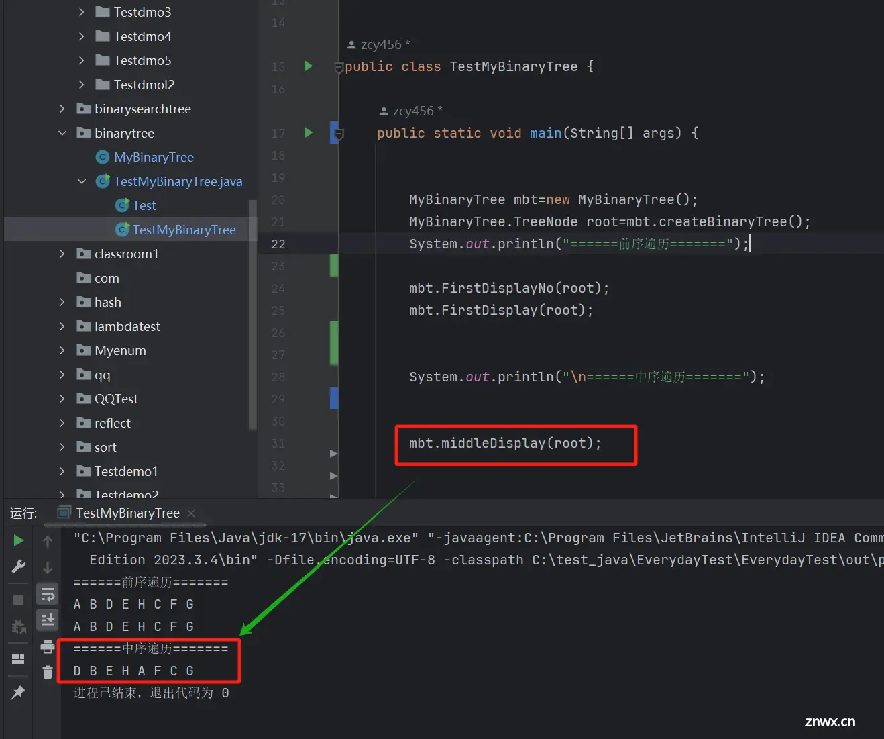The image size is (884, 739).
Task: Run class from line 15 gutter arrow
Action: click(x=309, y=66)
